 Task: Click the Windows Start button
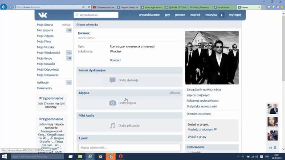[x=4, y=156]
